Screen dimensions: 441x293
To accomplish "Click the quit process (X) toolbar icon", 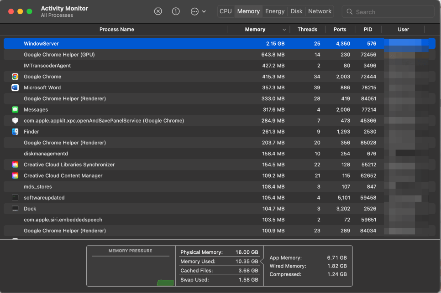I will 158,11.
